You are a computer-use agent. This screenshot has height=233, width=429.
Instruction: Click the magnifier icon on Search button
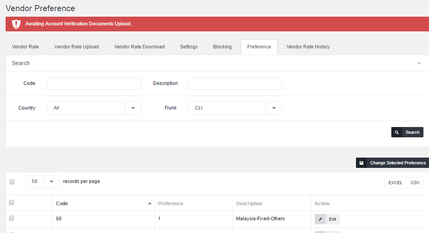click(396, 133)
